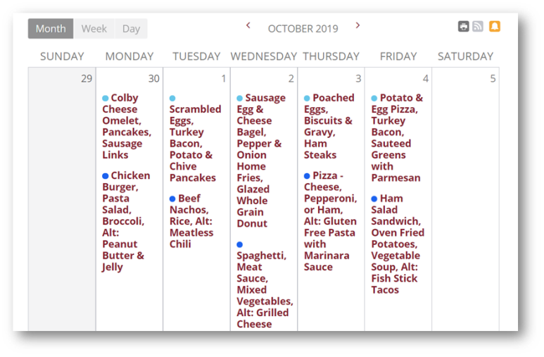Switch to Week view
The width and height of the screenshot is (544, 357).
point(94,28)
